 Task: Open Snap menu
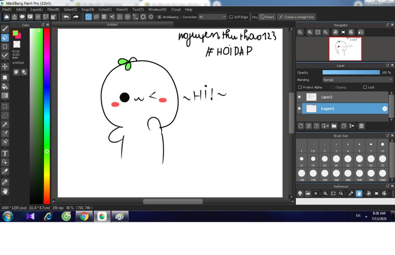(x=88, y=9)
